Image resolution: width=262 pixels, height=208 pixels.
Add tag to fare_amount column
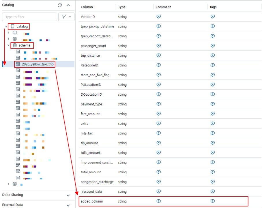point(213,114)
